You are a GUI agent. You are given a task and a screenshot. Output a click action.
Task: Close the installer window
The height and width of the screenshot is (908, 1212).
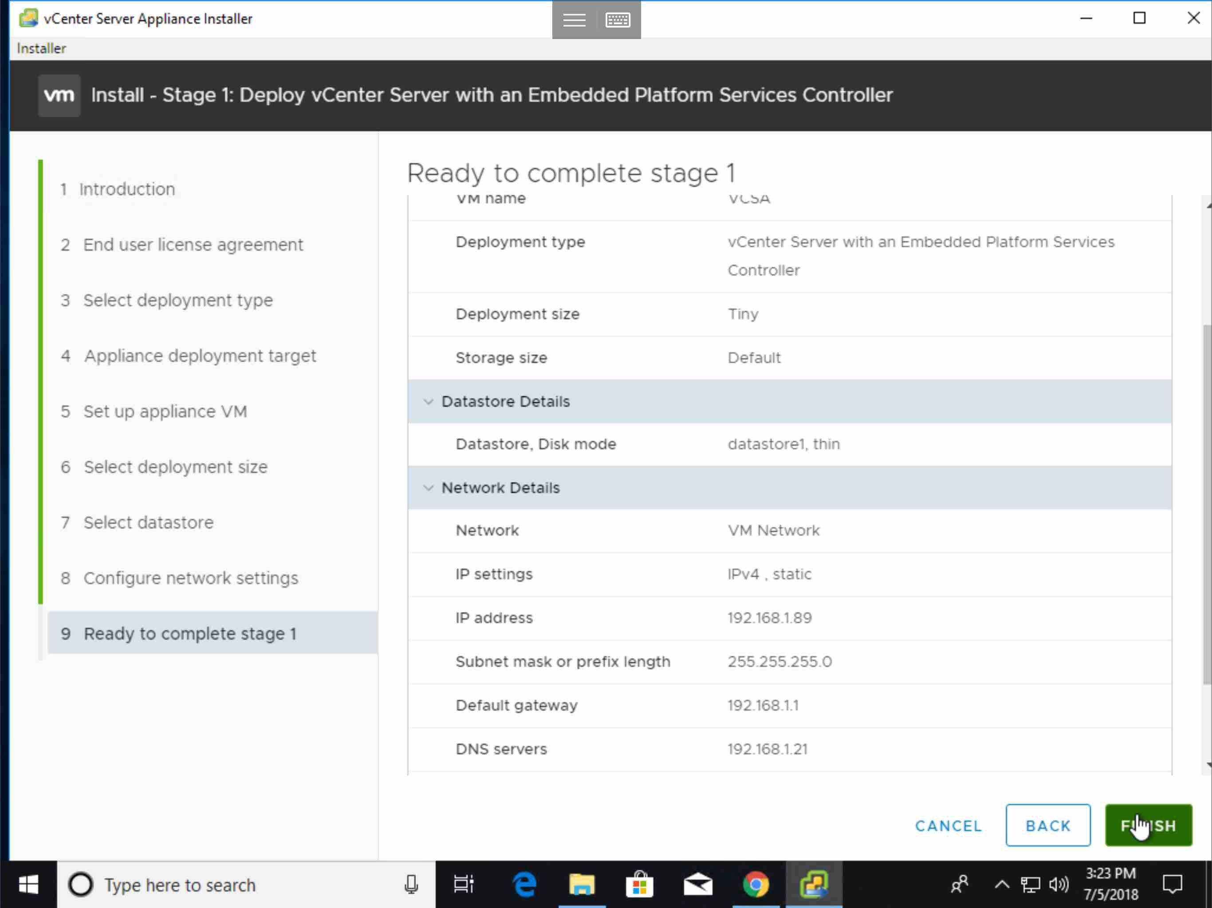tap(1193, 18)
